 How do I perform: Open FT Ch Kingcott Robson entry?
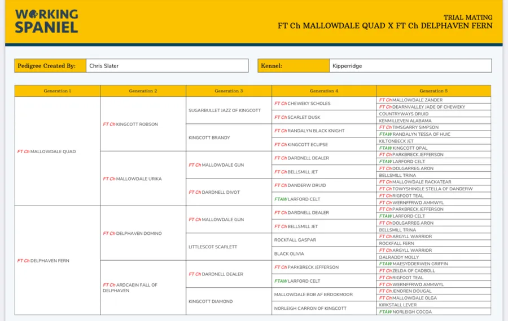point(130,124)
